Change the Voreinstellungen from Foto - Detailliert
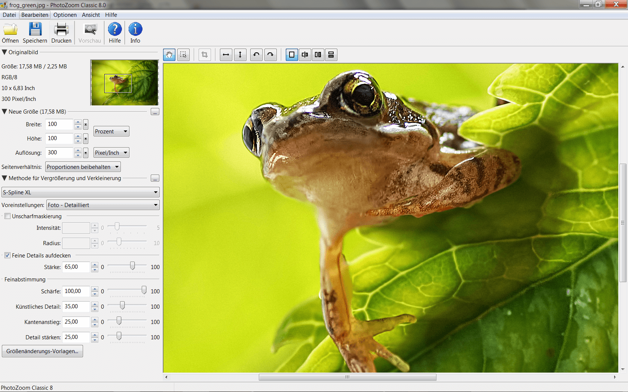This screenshot has height=392, width=628. 103,205
